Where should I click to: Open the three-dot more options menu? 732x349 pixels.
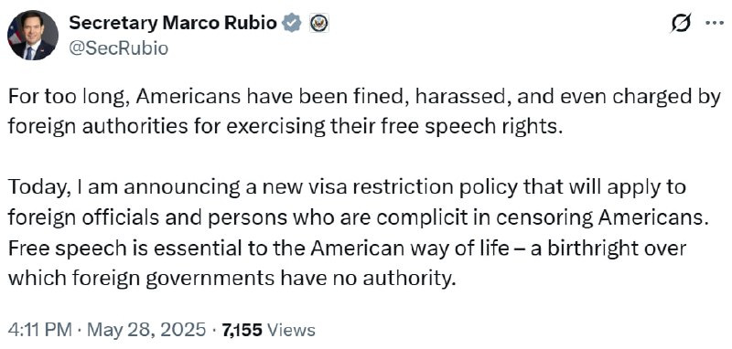714,24
